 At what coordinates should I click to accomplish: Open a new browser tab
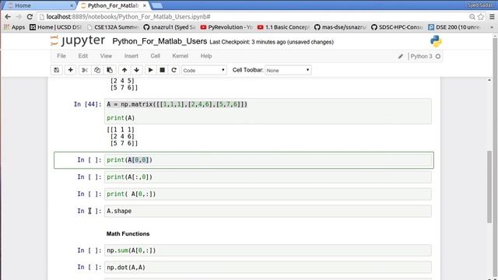coord(157,5)
